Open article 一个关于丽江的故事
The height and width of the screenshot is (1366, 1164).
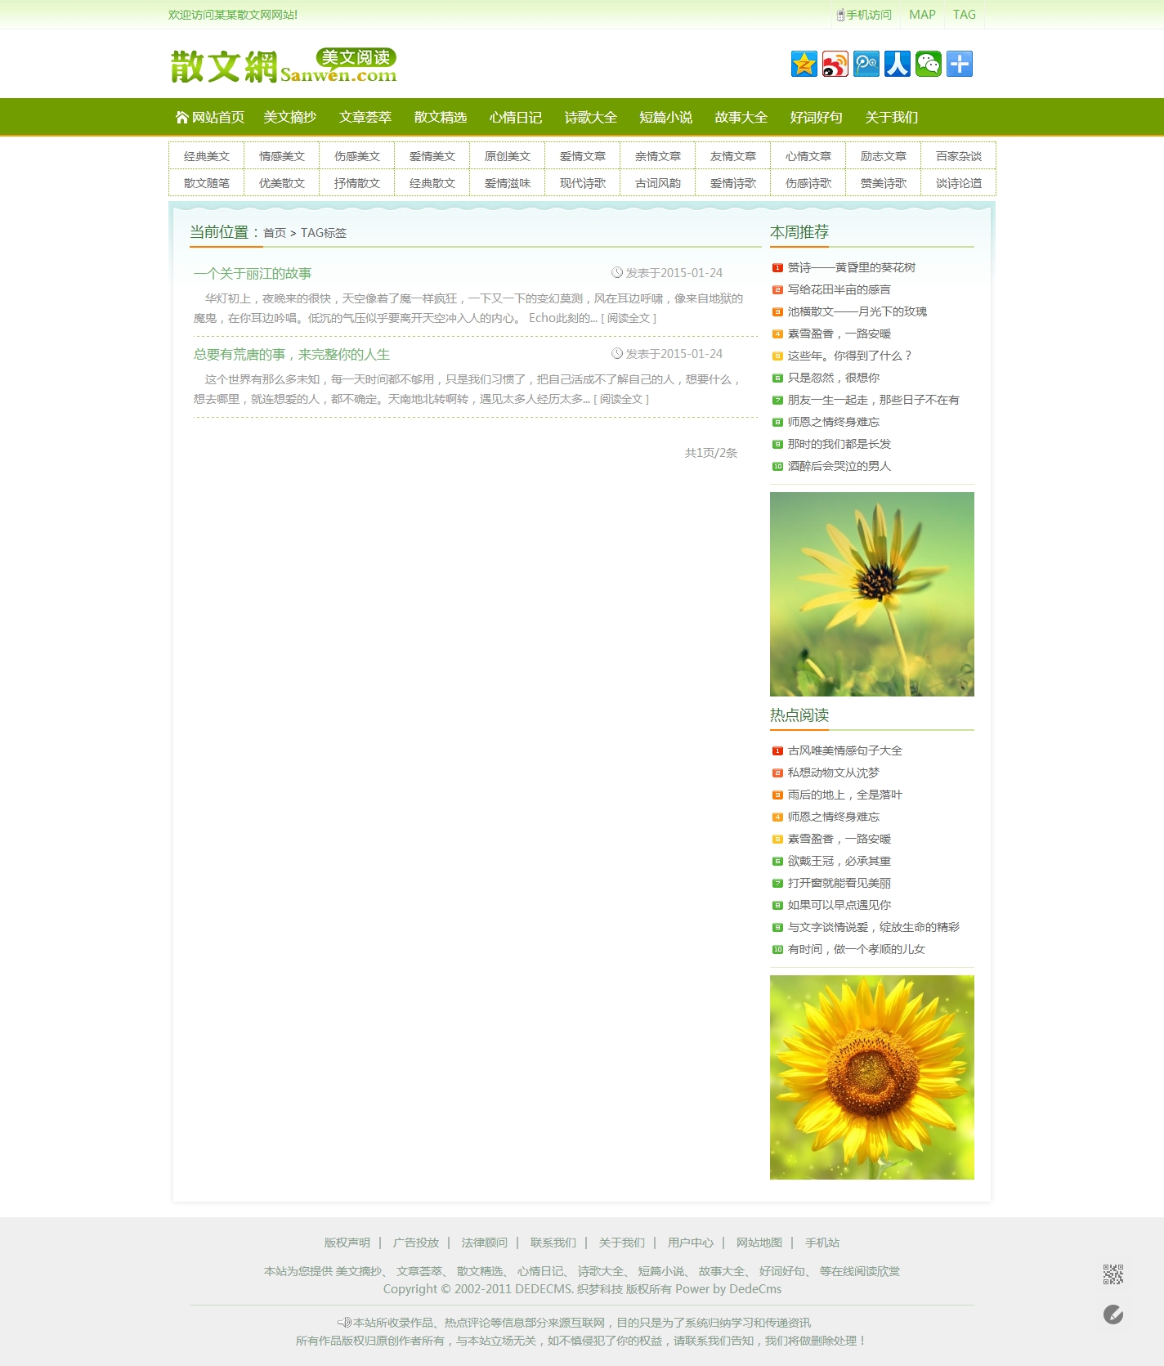coord(253,274)
